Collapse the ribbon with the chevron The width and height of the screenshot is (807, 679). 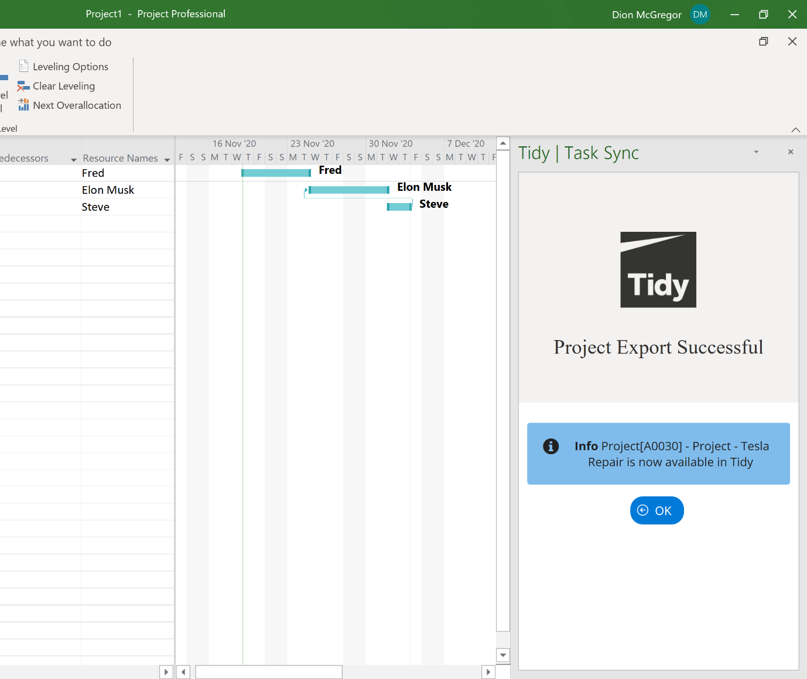[795, 129]
